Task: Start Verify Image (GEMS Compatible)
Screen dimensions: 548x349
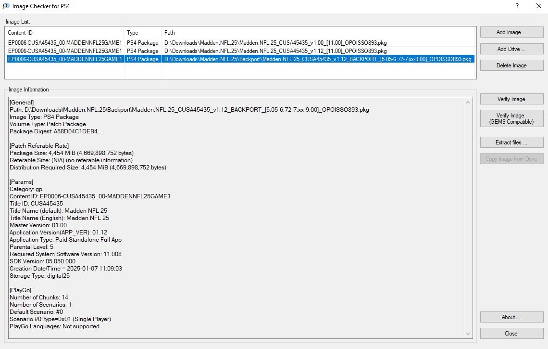Action: point(511,119)
